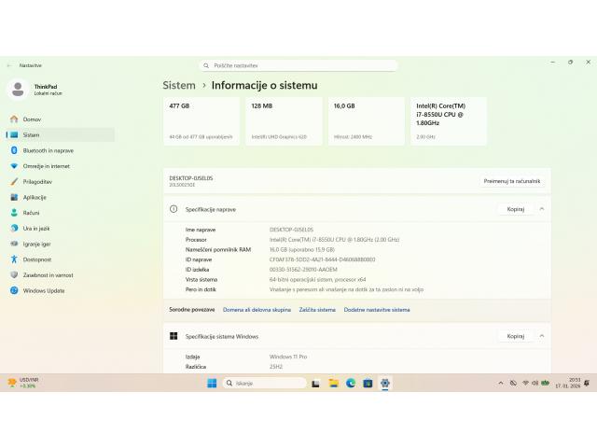Select the Dostopnost accessibility icon
This screenshot has height=448, width=597.
(x=14, y=259)
